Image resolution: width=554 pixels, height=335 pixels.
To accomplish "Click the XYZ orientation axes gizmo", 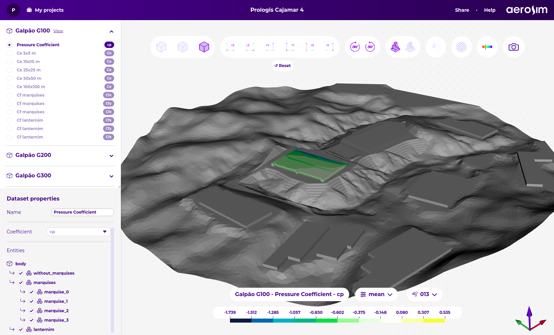I will [530, 319].
